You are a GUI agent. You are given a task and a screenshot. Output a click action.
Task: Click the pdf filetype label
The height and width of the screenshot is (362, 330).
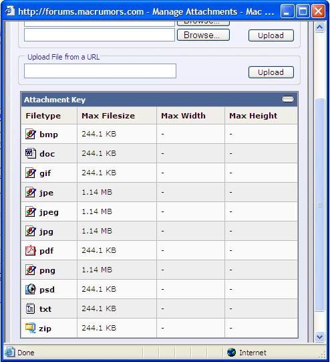pos(47,250)
